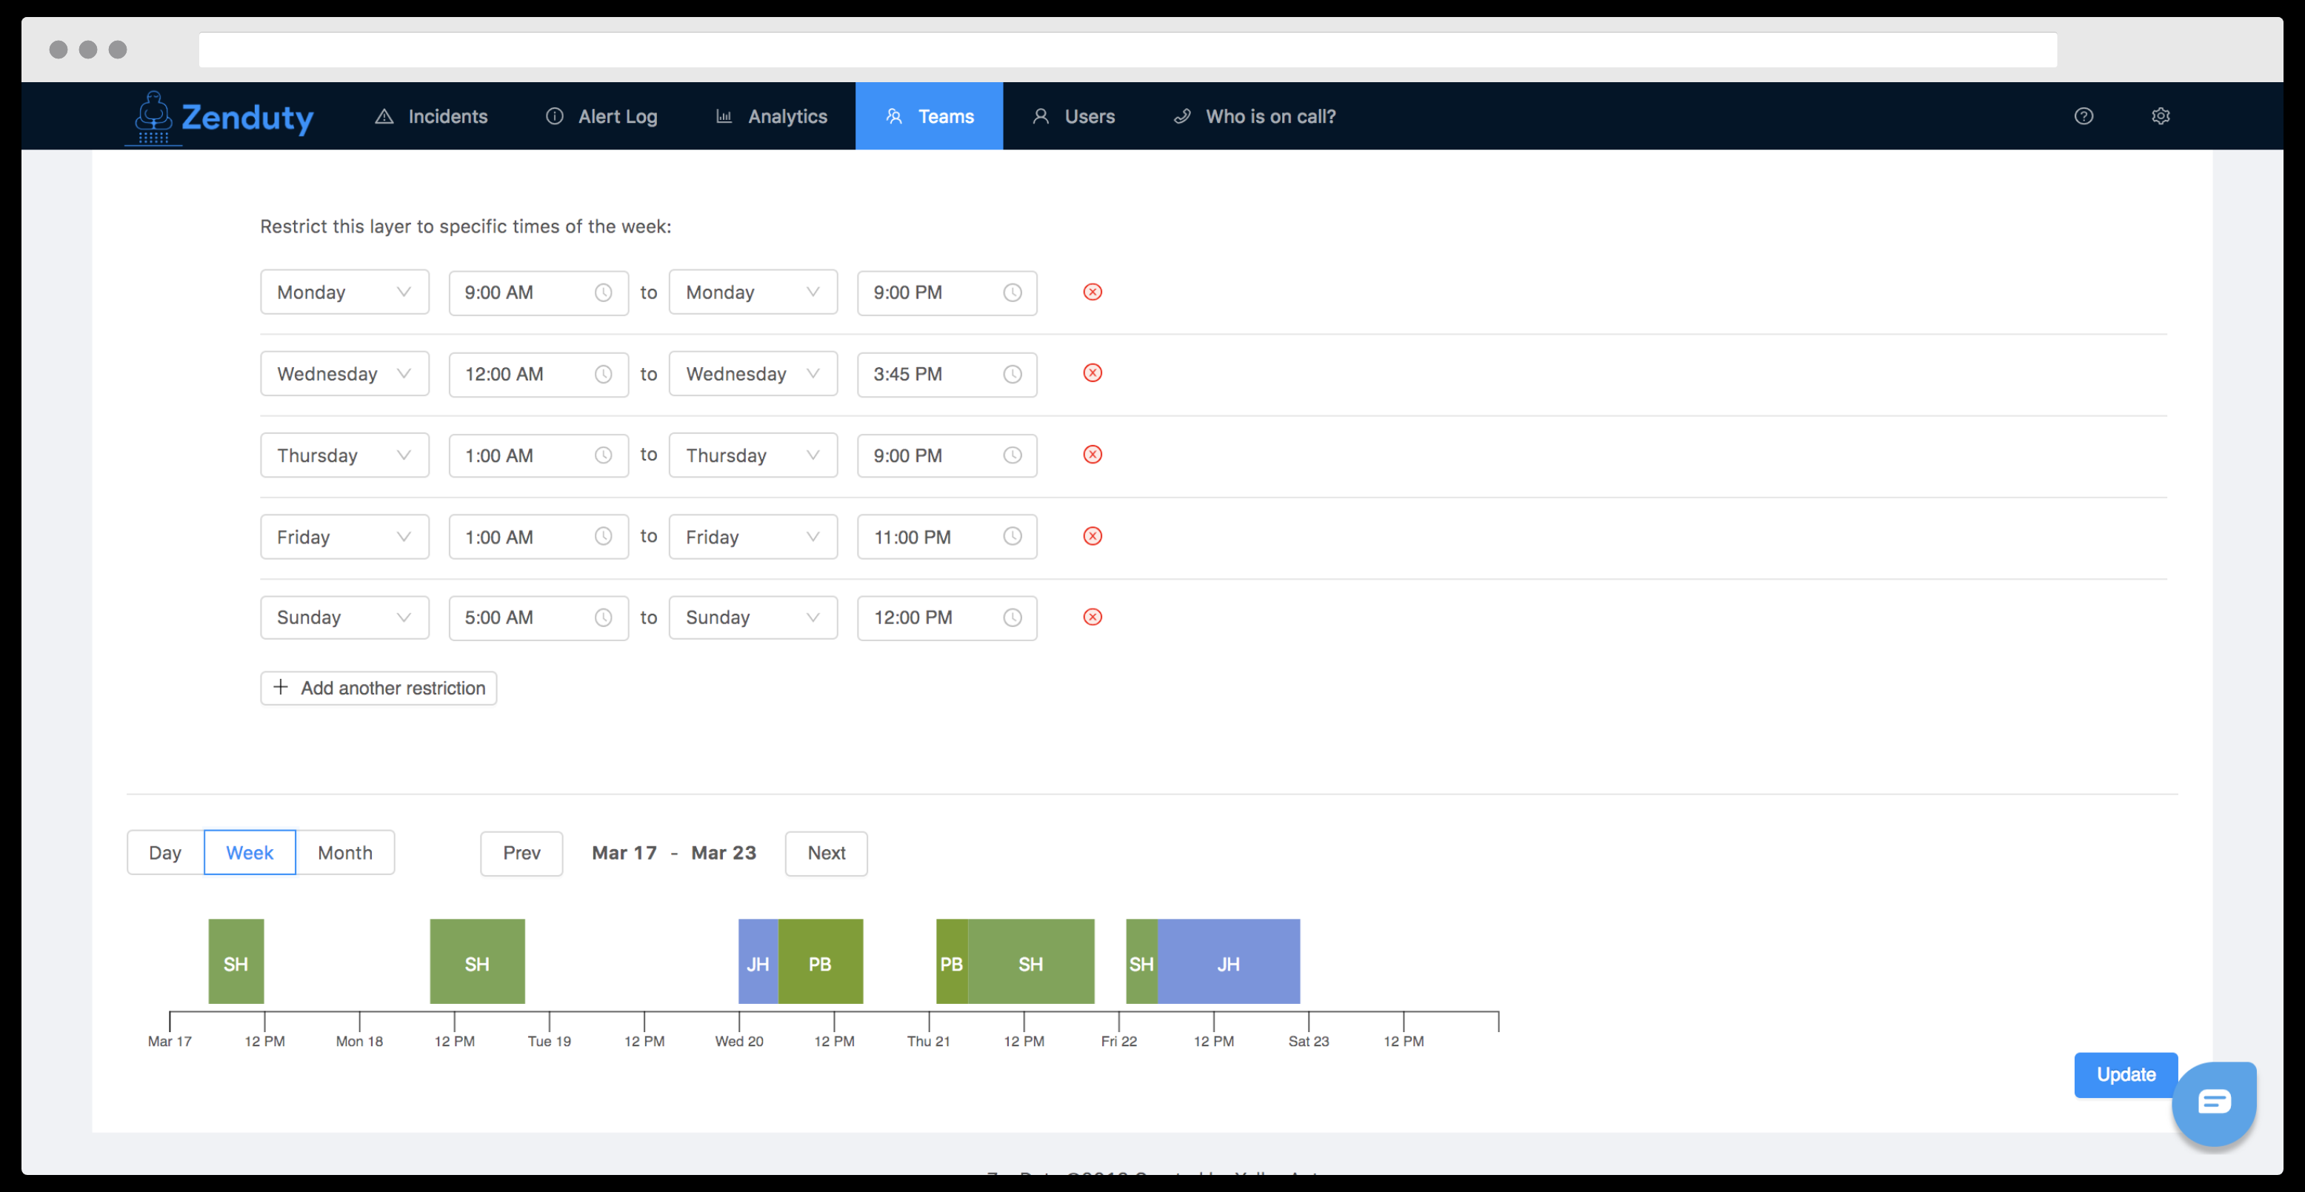Viewport: 2305px width, 1192px height.
Task: Select the PB shift block on Wed 20
Action: tap(821, 962)
